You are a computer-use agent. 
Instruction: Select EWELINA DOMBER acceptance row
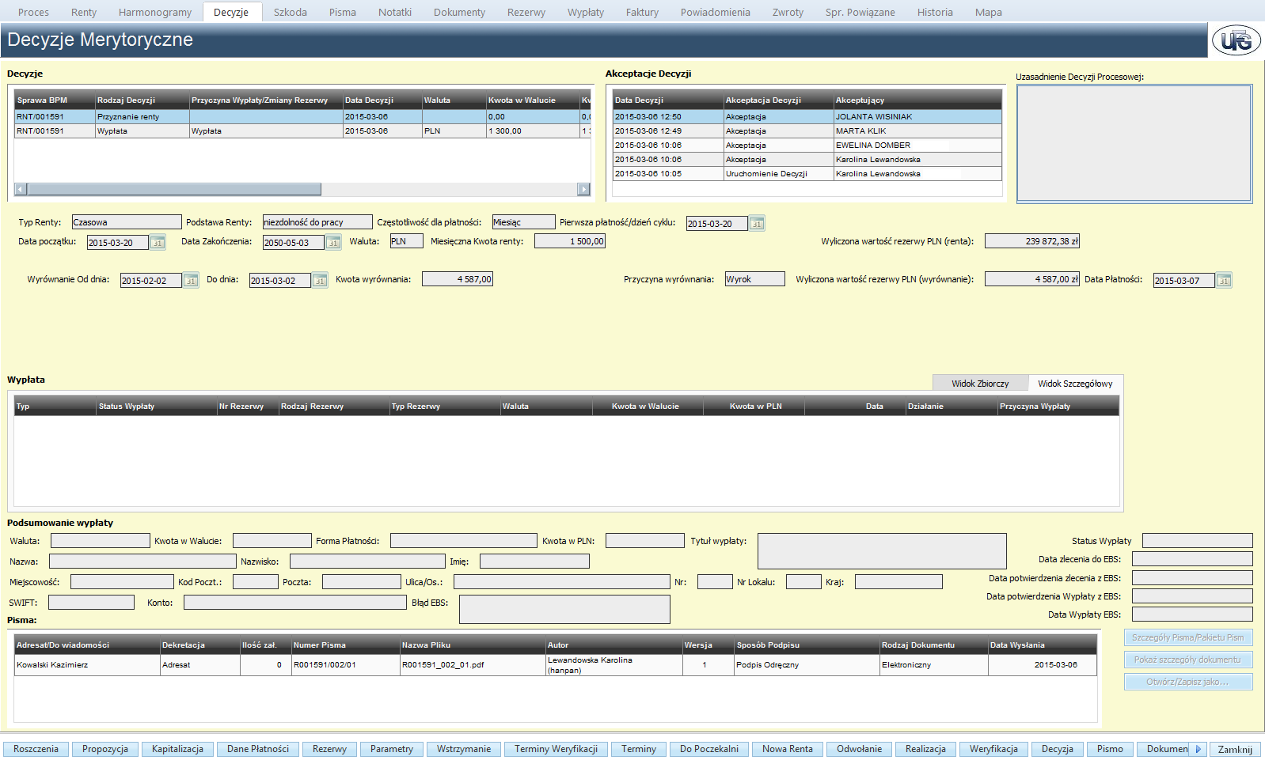coord(807,145)
